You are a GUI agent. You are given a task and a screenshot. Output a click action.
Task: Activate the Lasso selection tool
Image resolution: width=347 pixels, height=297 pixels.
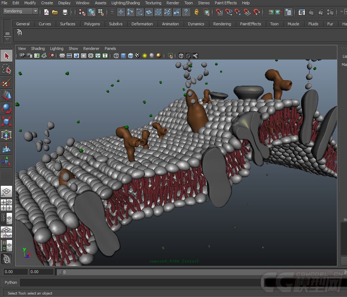pos(7,69)
